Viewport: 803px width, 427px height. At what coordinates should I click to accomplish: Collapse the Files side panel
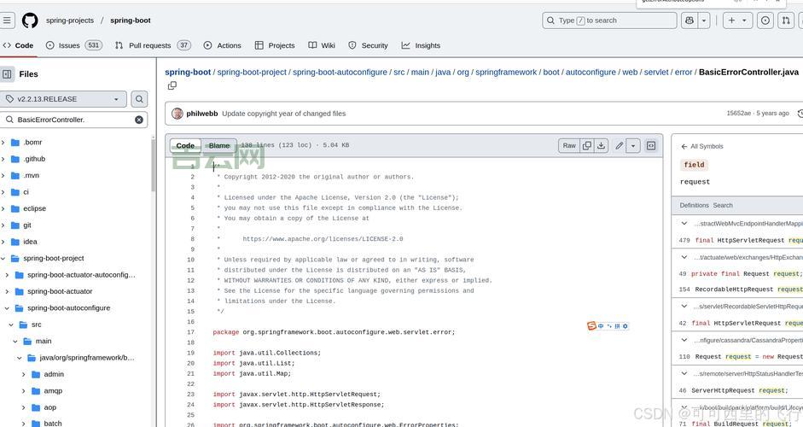pyautogui.click(x=8, y=74)
